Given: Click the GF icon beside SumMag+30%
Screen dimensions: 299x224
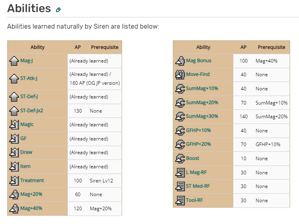Looking at the screenshot, I should pos(180,117).
